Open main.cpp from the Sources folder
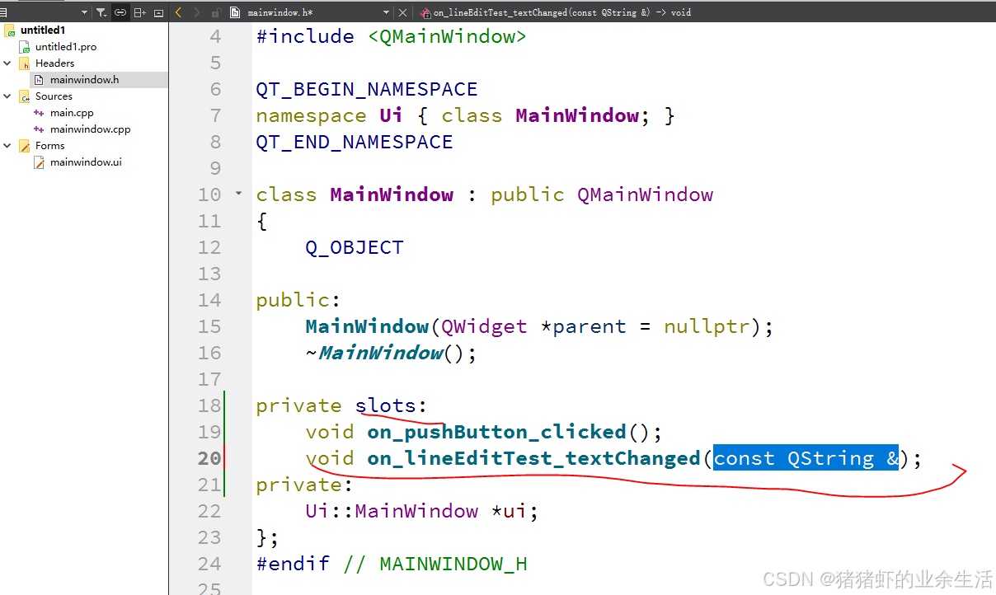This screenshot has height=595, width=996. (x=72, y=113)
